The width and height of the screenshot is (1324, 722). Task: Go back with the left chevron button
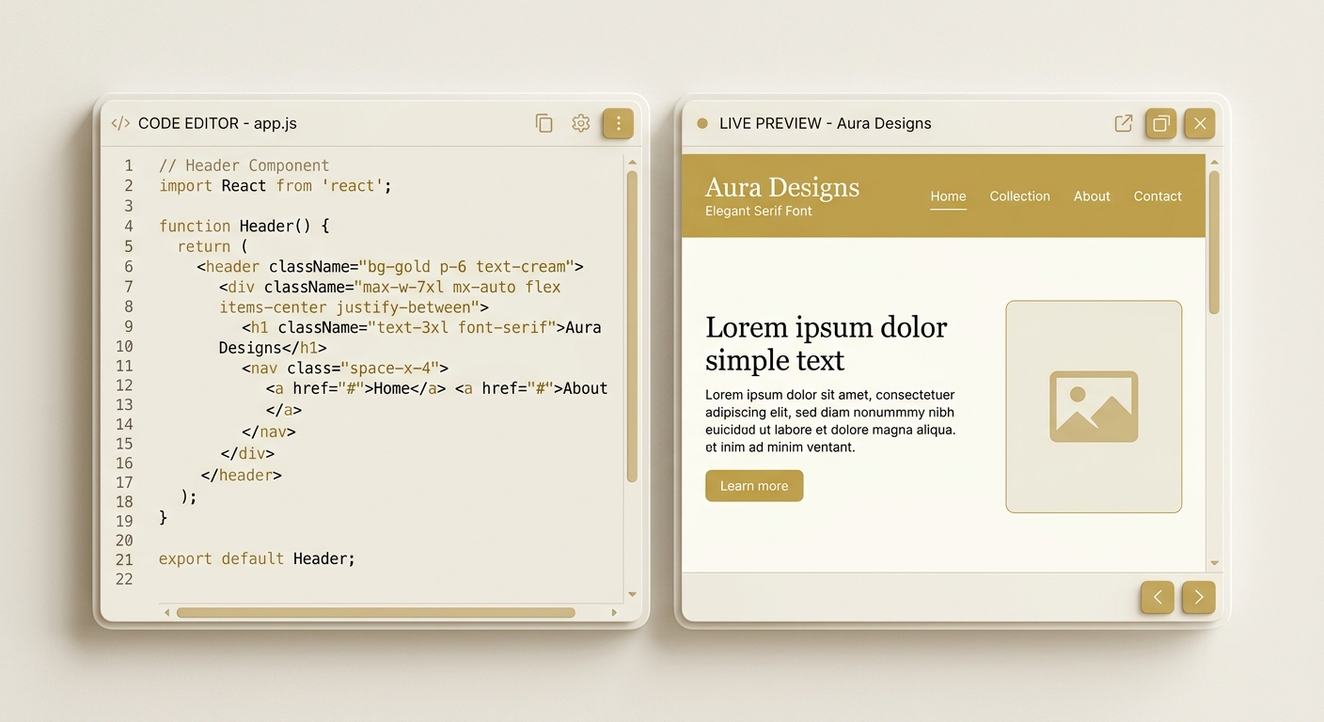pyautogui.click(x=1158, y=597)
